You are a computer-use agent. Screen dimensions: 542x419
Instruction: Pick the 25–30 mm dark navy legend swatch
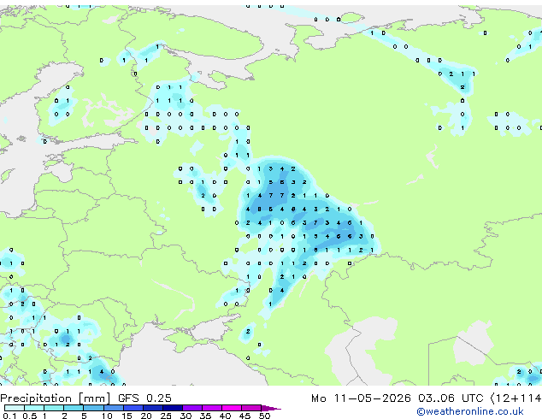pyautogui.click(x=173, y=408)
